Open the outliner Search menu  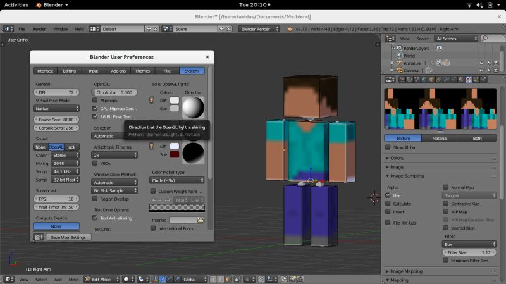[423, 39]
